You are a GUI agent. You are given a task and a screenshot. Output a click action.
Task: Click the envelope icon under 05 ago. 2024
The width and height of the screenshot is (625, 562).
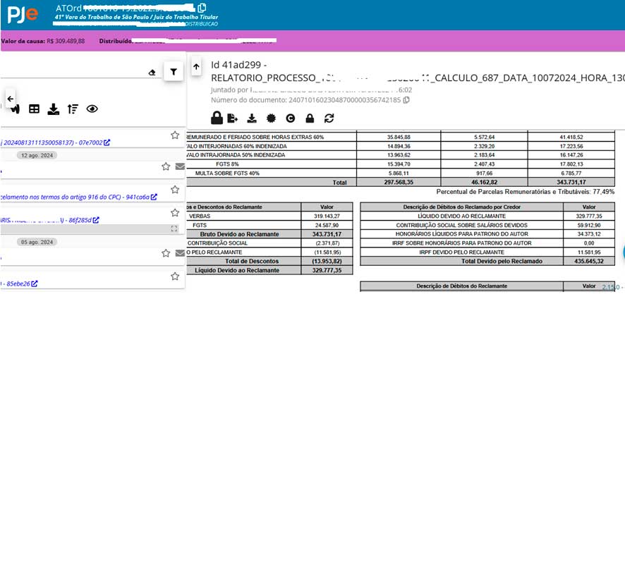[x=180, y=253]
